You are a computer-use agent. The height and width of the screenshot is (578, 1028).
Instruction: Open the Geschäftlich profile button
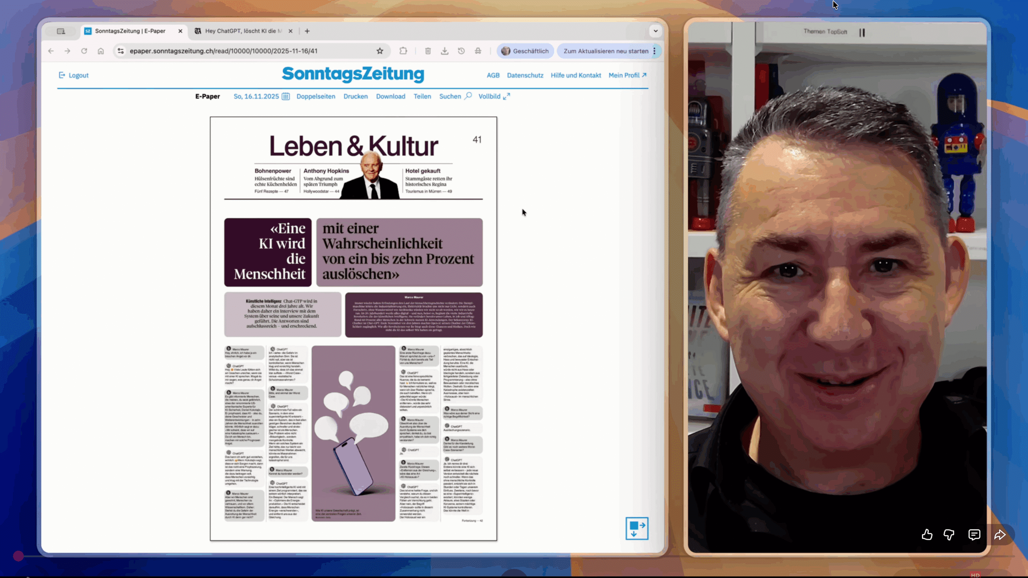pyautogui.click(x=525, y=51)
